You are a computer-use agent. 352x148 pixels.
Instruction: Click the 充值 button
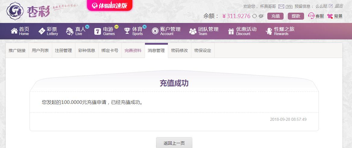[x=275, y=16]
